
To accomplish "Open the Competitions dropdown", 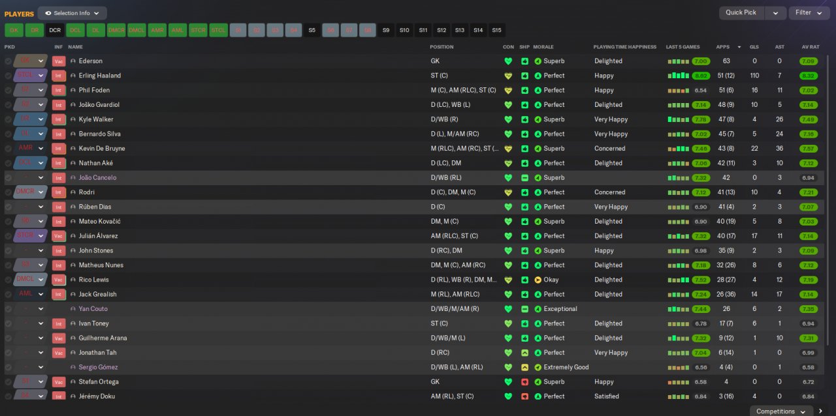I will coord(780,411).
